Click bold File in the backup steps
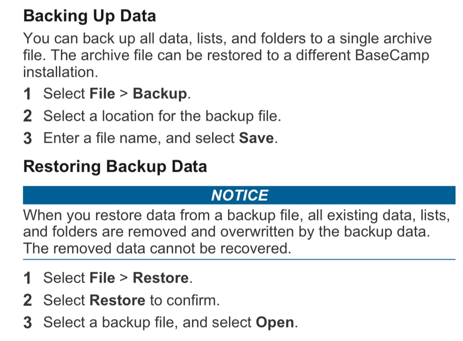The width and height of the screenshot is (463, 341). (102, 94)
